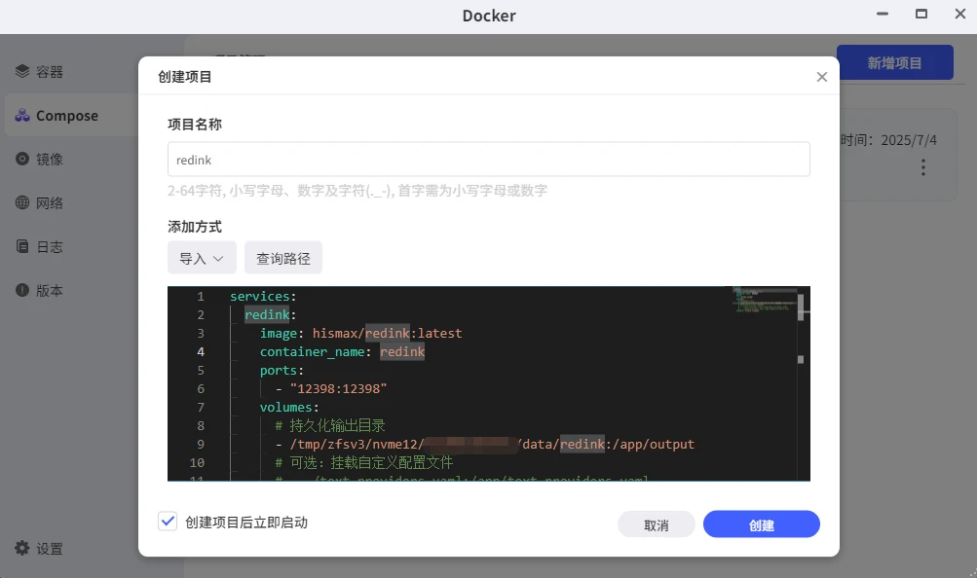The height and width of the screenshot is (578, 977).
Task: Click the 日志 logs sidebar icon
Action: 22,247
